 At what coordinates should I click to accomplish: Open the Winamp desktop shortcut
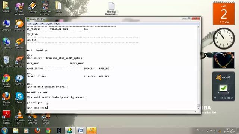click(32, 7)
